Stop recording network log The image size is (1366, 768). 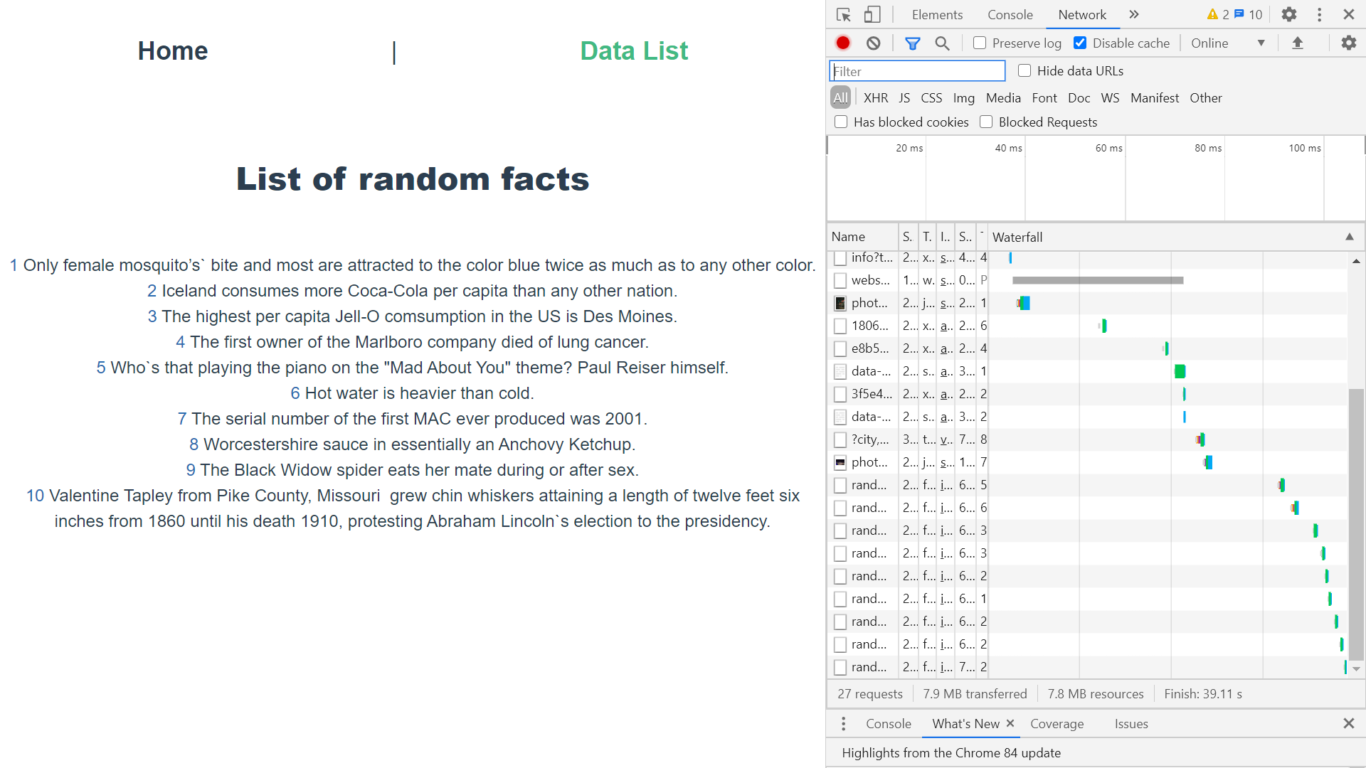point(843,43)
